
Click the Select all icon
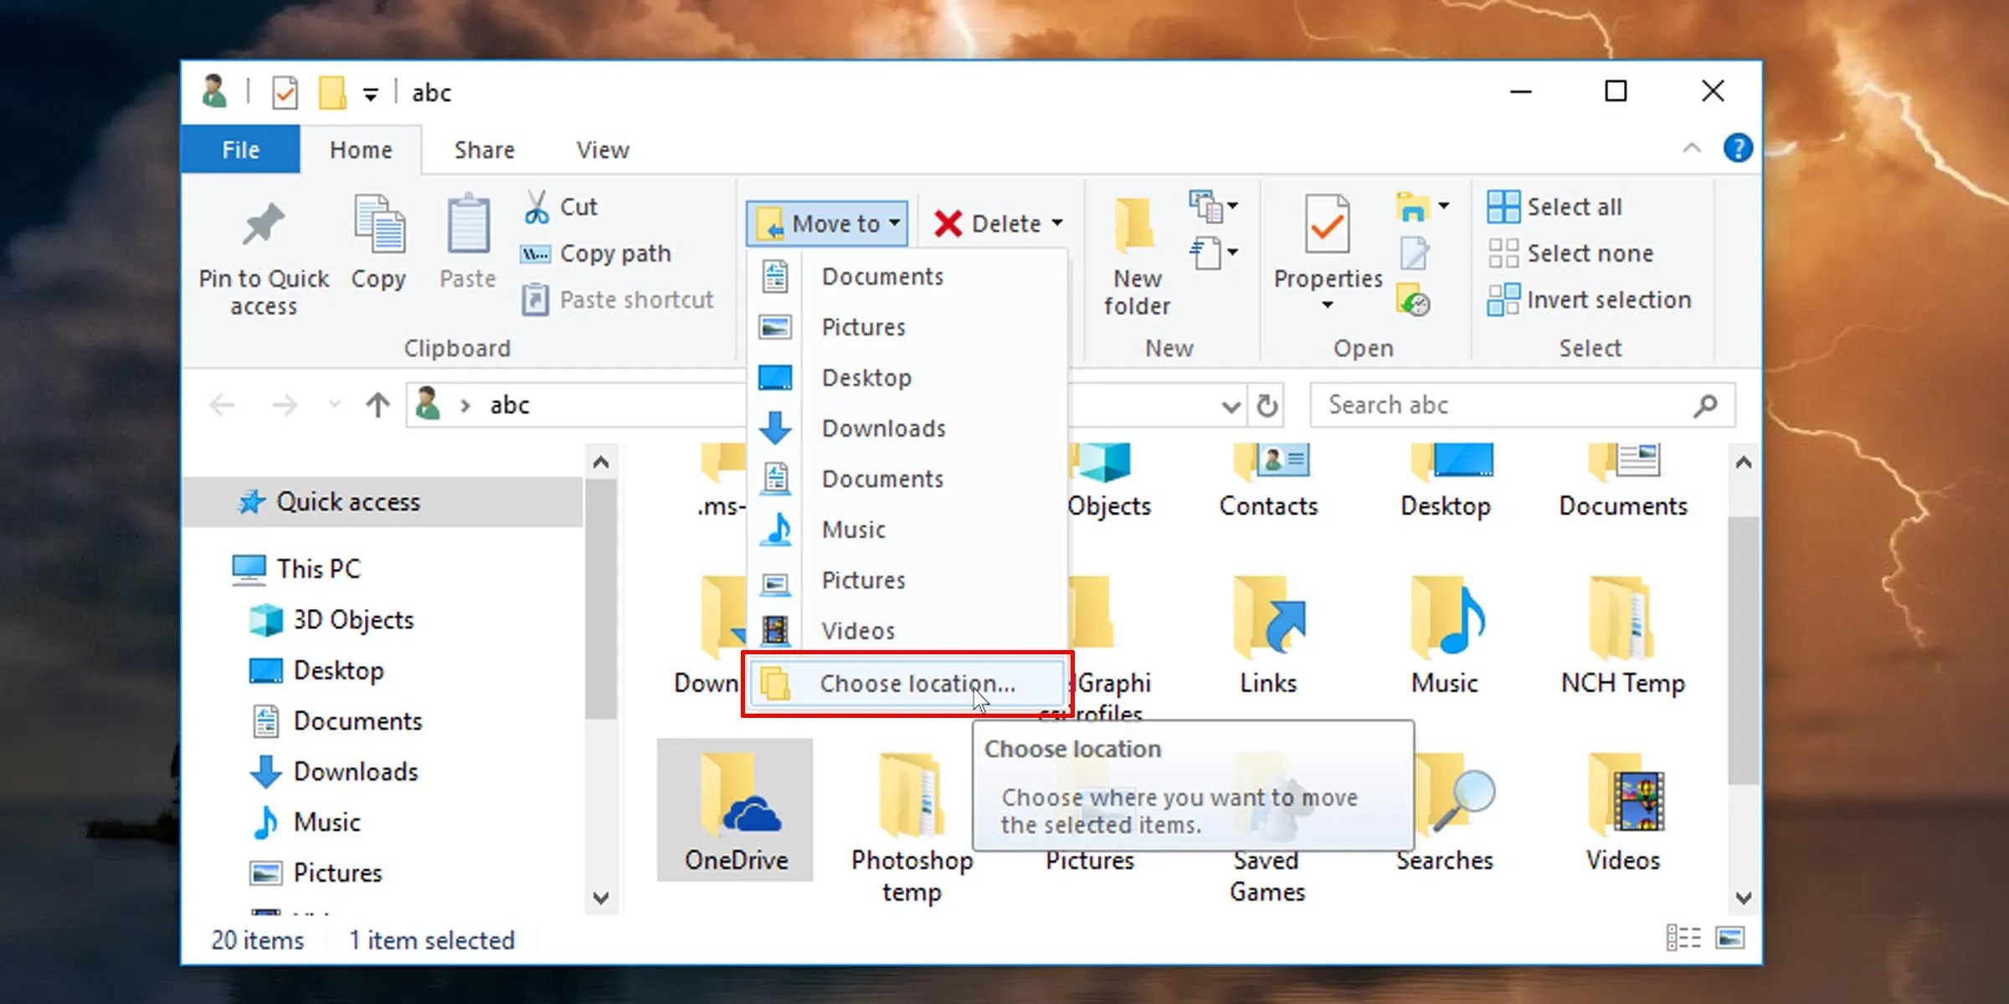coord(1503,207)
